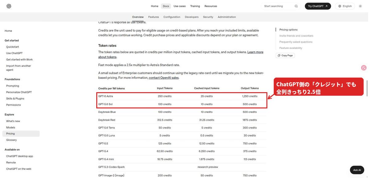The image size is (370, 178).
Task: Click the GPT-Image-2 (image) row label
Action: pyautogui.click(x=111, y=175)
